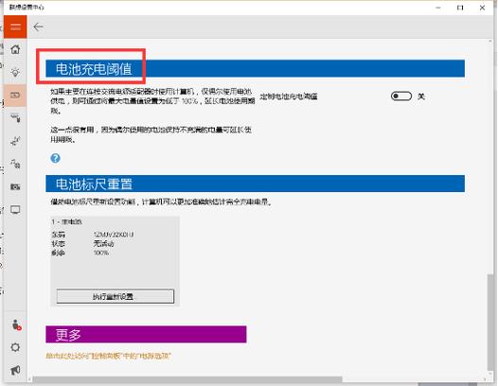The image size is (498, 386).
Task: Click the remaining charge value 100%
Action: [101, 253]
